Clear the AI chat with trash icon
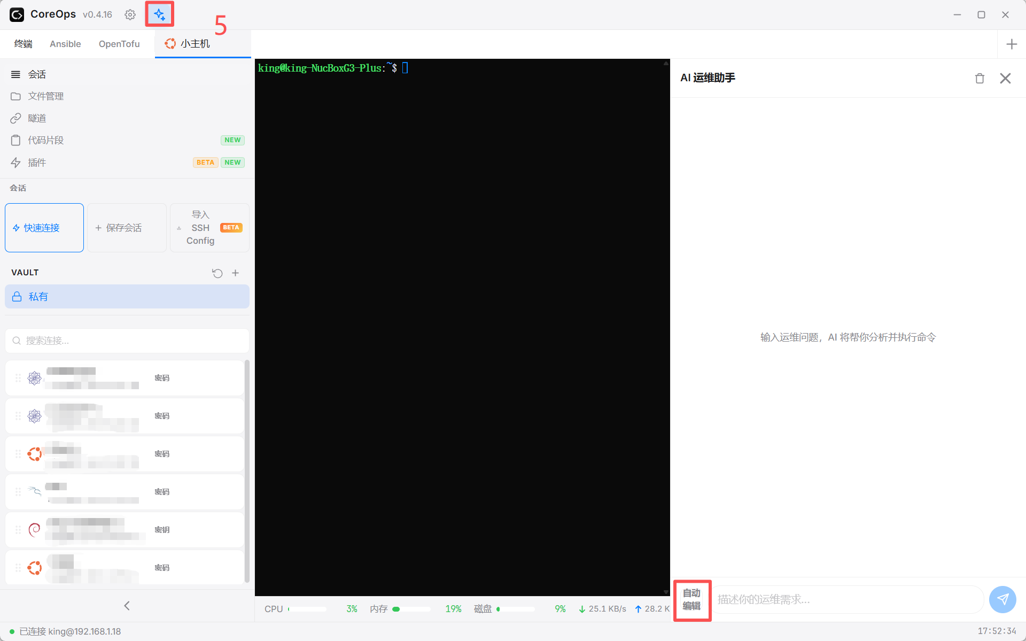Image resolution: width=1026 pixels, height=641 pixels. coord(980,78)
